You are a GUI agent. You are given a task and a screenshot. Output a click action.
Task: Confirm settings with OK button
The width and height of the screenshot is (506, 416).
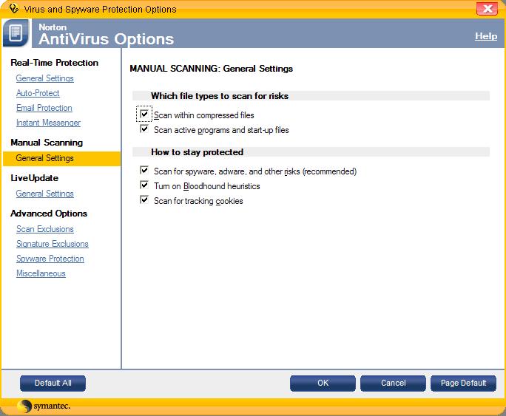pos(323,383)
